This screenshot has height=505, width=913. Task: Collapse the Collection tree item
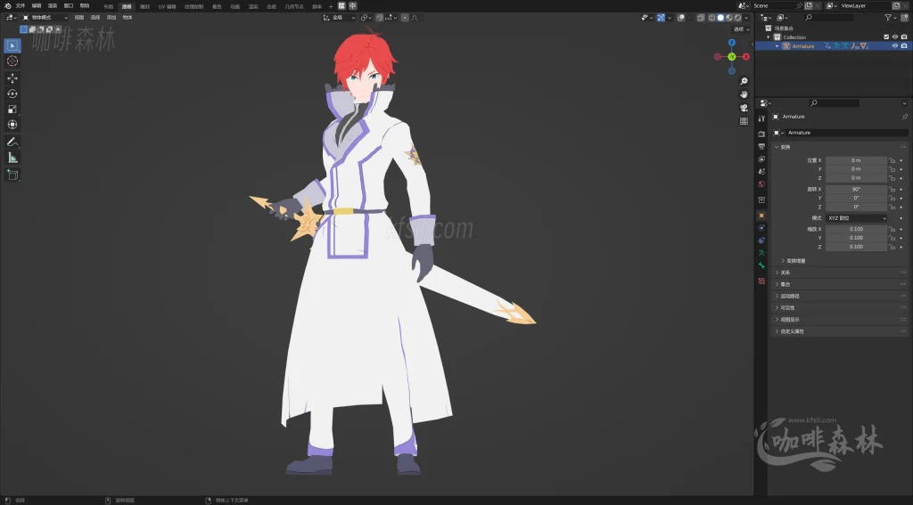(x=769, y=37)
